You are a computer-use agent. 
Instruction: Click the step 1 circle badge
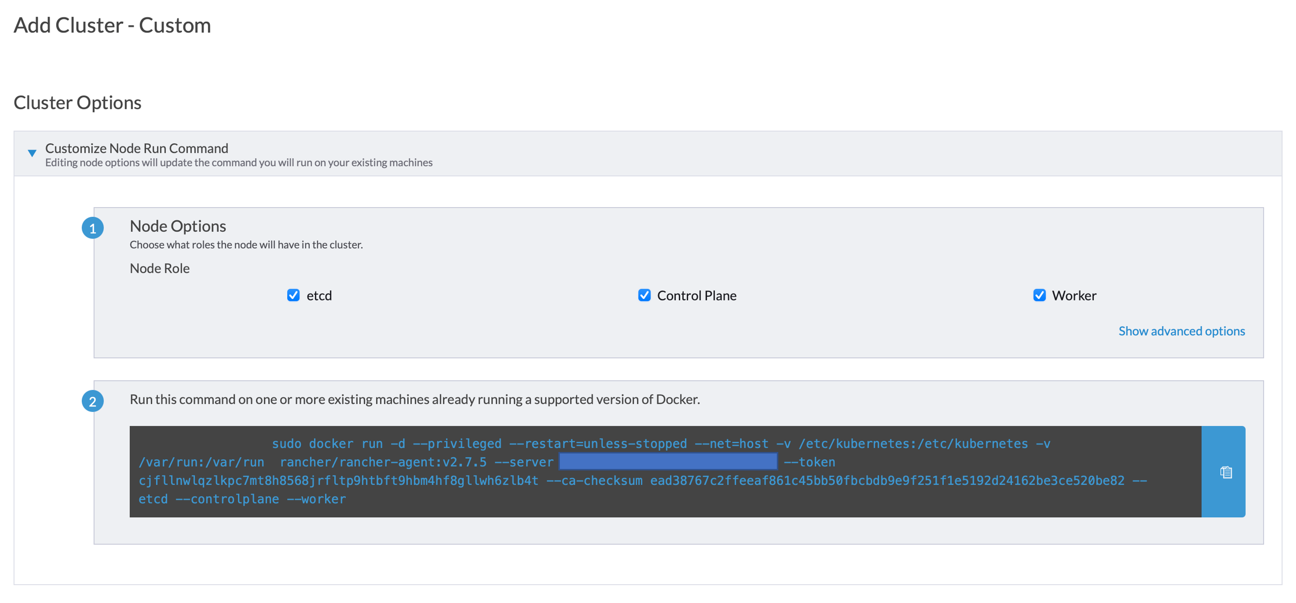click(93, 228)
